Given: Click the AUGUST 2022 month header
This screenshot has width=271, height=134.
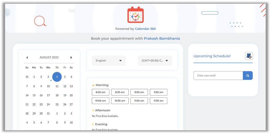Looking at the screenshot, I should [x=49, y=58].
